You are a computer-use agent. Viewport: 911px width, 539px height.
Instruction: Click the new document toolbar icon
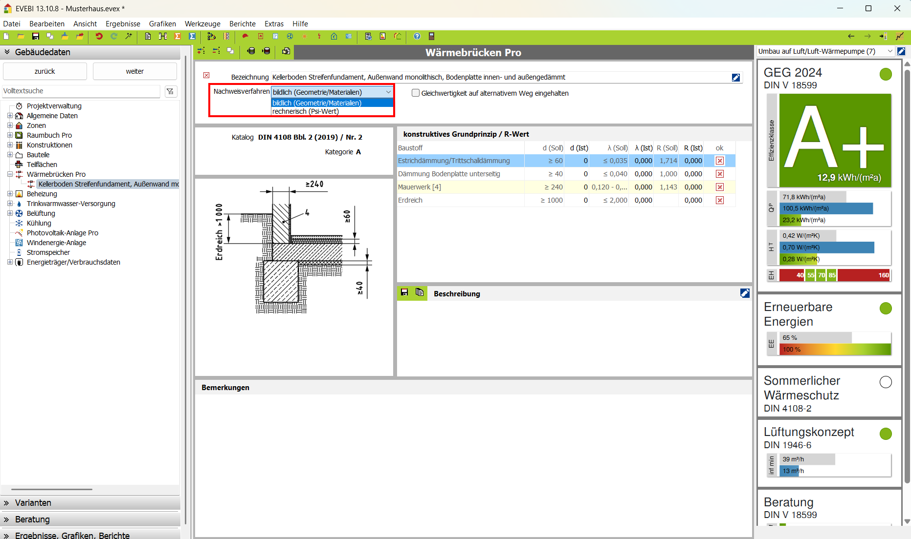click(6, 37)
